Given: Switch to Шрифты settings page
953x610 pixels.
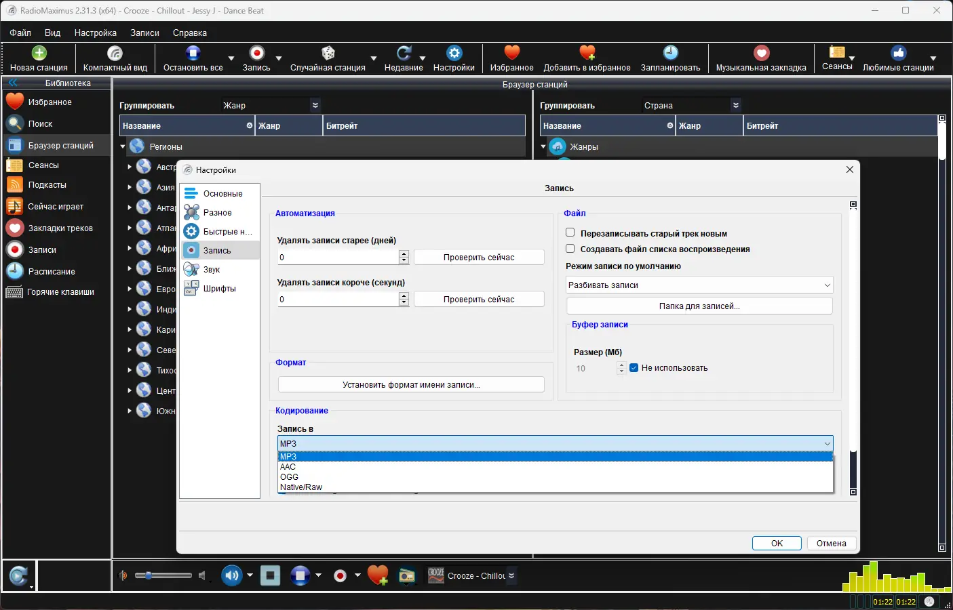Looking at the screenshot, I should 220,289.
